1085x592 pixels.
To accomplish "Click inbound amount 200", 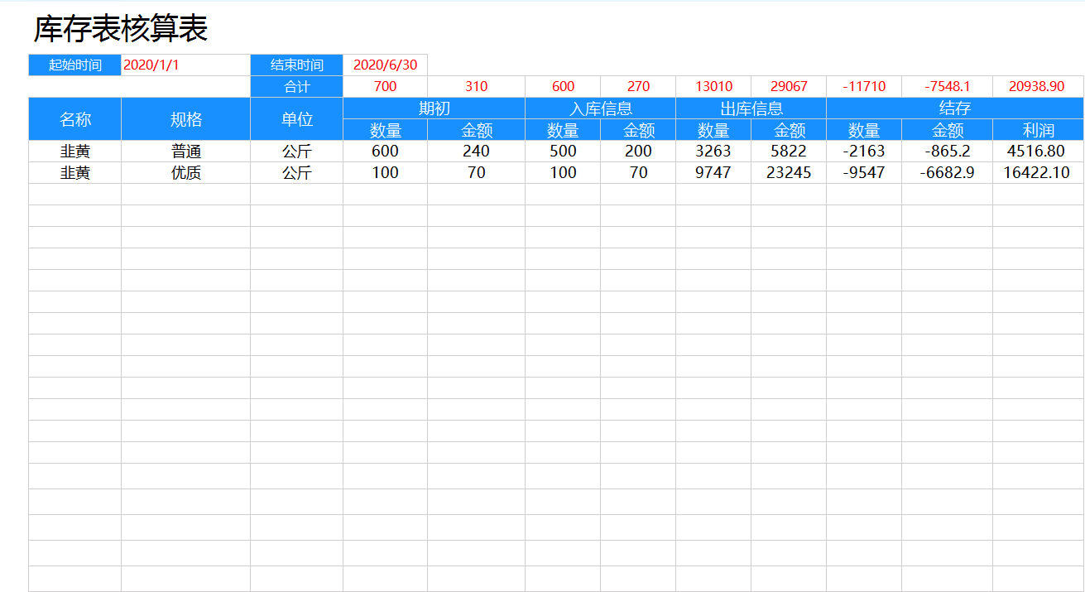I will 638,152.
